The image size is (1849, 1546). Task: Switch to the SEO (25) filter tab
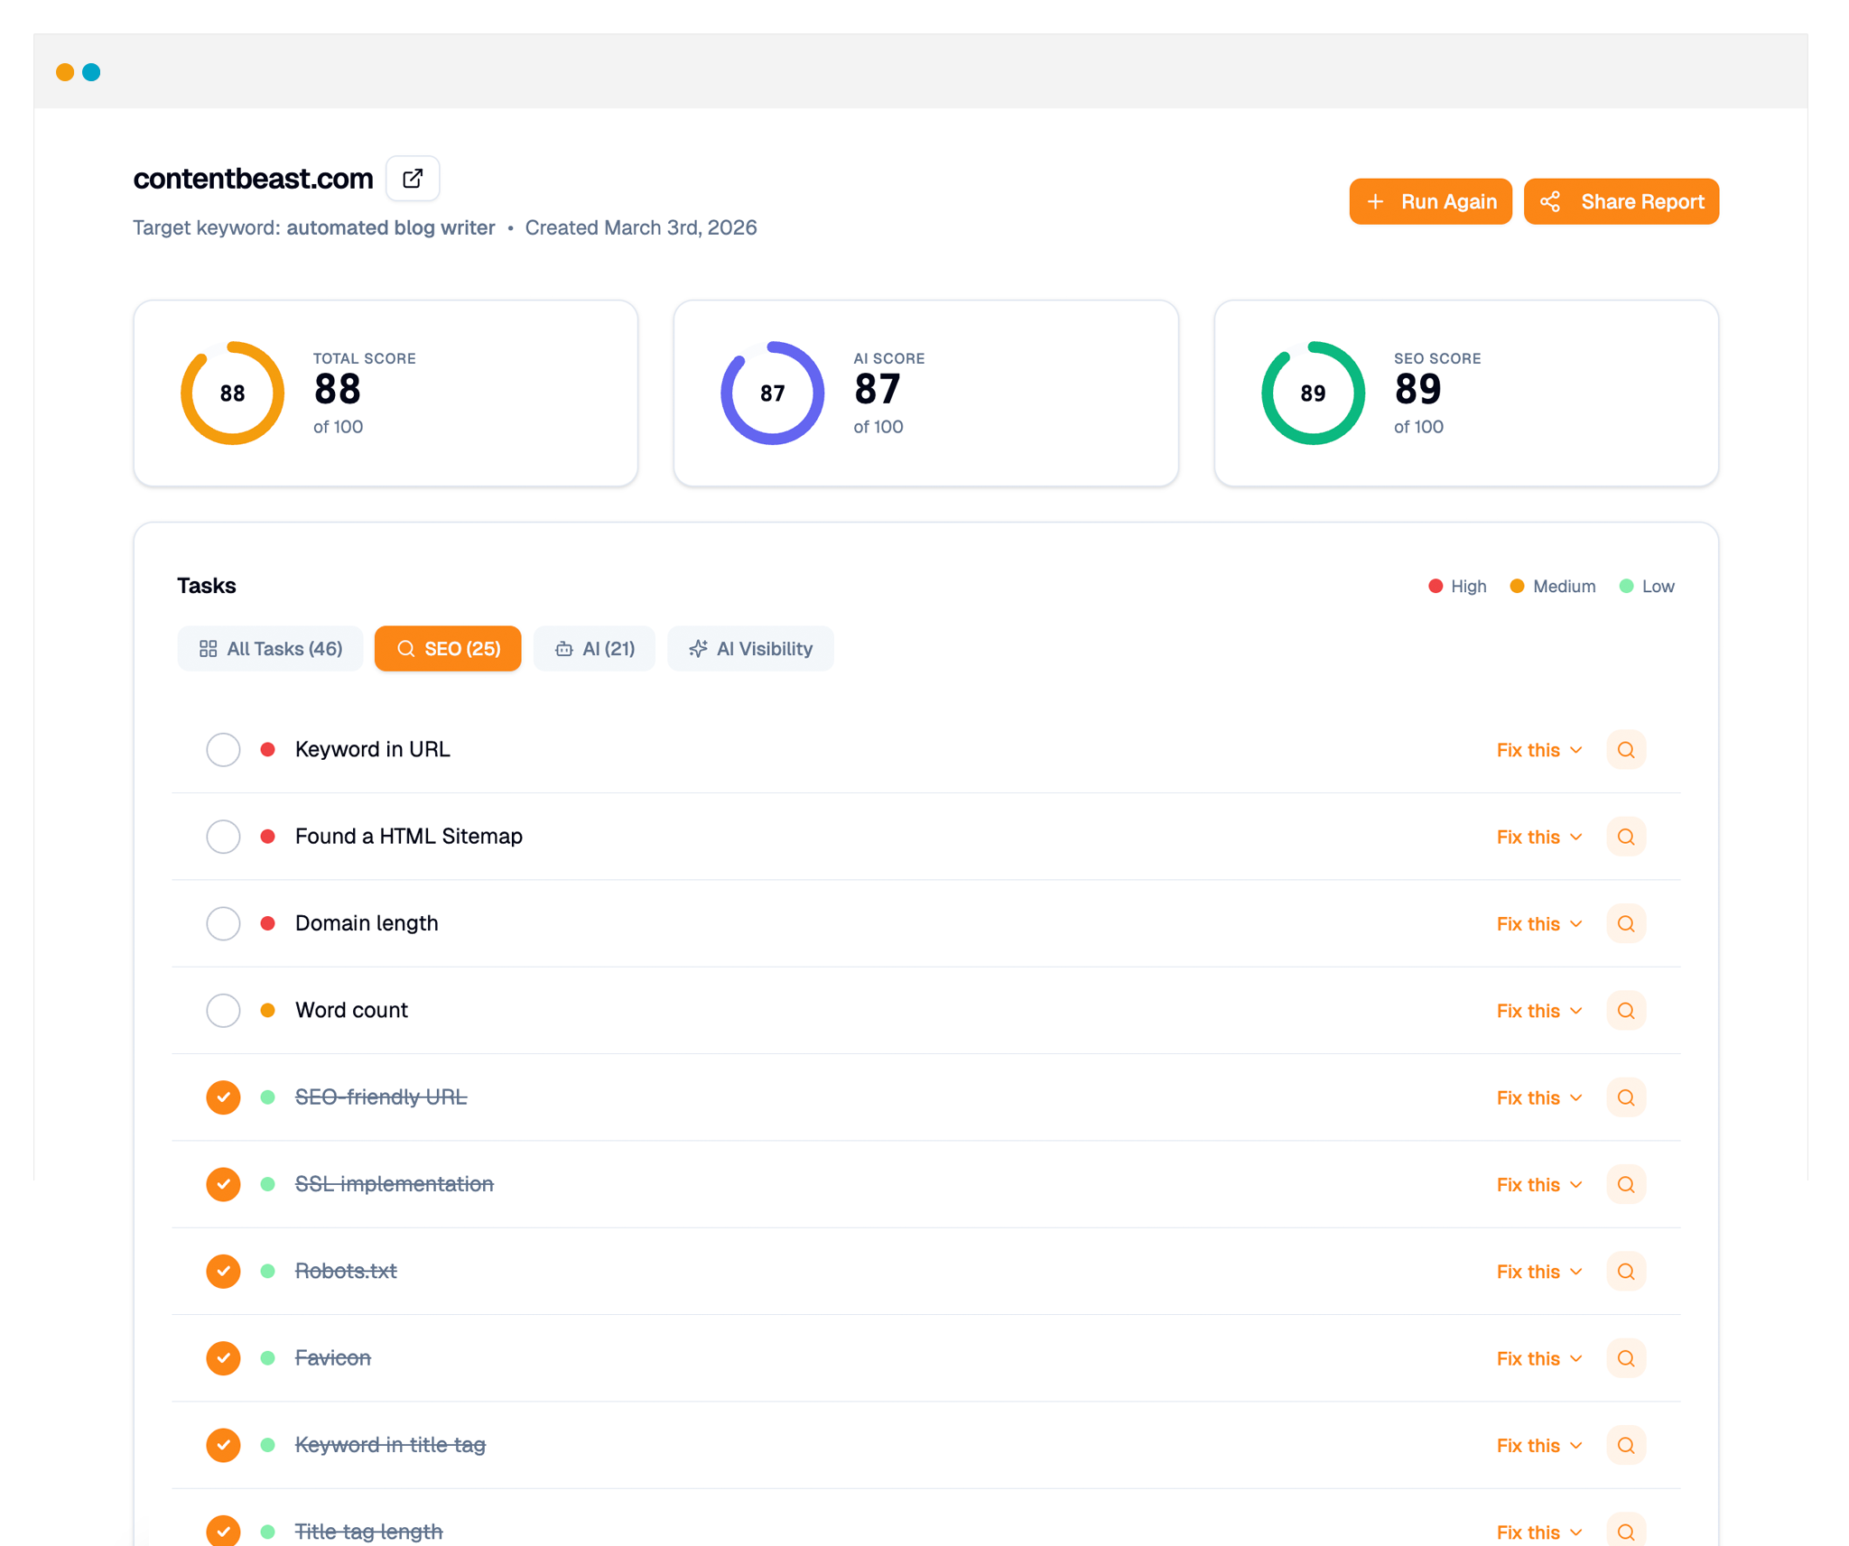coord(448,648)
